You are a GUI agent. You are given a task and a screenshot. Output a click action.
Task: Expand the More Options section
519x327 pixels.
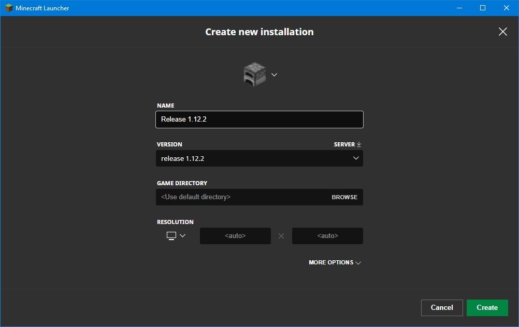[335, 262]
